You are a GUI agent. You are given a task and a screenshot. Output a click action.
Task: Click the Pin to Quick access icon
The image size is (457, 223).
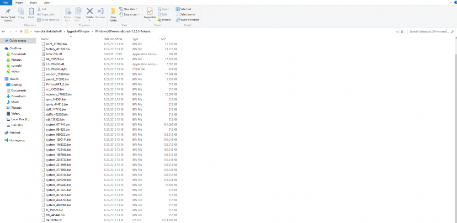pyautogui.click(x=8, y=12)
